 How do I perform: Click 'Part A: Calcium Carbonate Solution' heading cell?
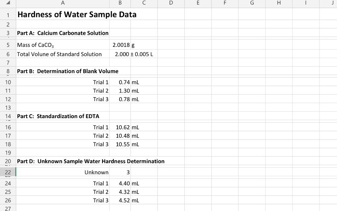pyautogui.click(x=63, y=33)
